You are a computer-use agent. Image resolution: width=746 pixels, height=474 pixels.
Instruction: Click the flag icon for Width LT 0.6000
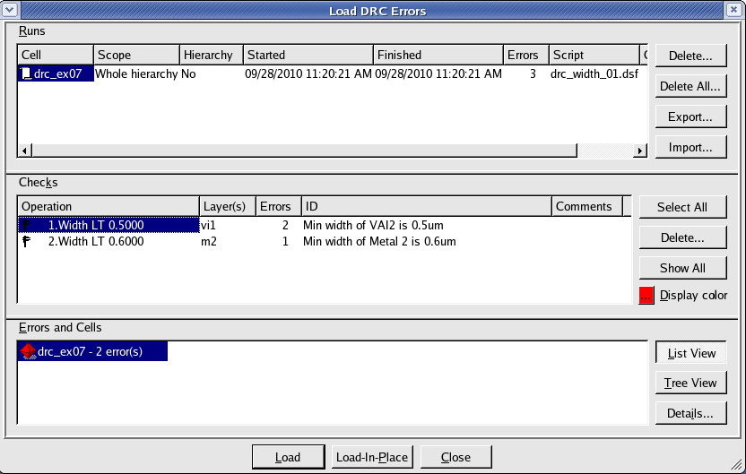click(x=26, y=242)
